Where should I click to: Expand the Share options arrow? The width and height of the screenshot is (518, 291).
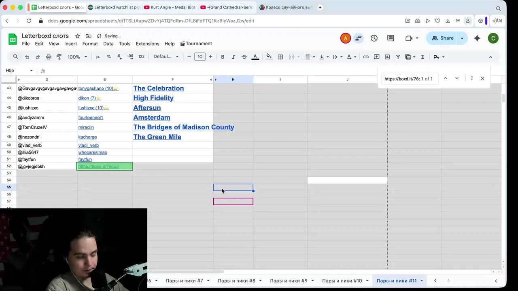[x=462, y=38]
